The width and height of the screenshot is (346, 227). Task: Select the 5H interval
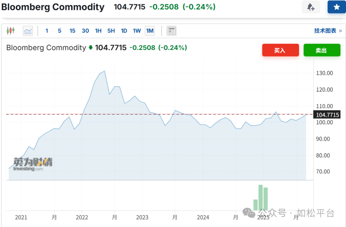tap(111, 31)
